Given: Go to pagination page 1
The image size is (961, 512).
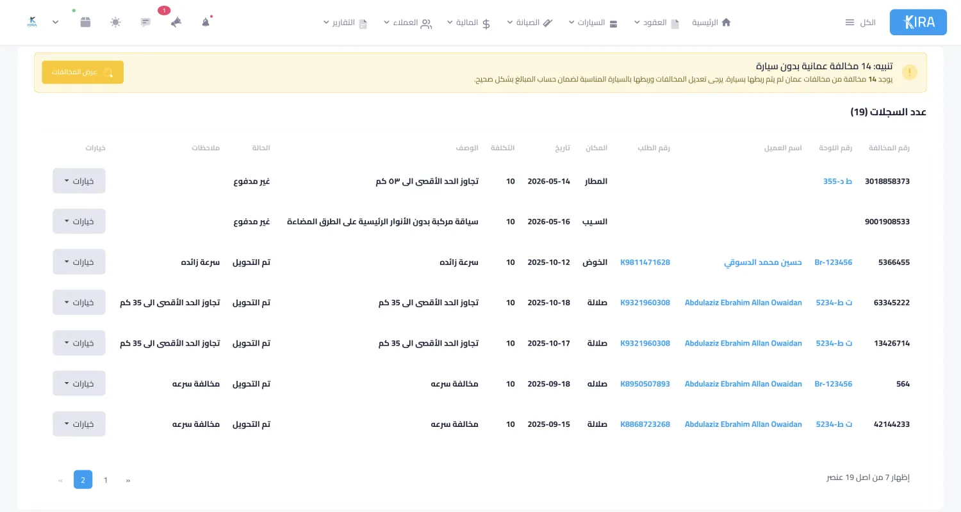Looking at the screenshot, I should click(x=106, y=479).
